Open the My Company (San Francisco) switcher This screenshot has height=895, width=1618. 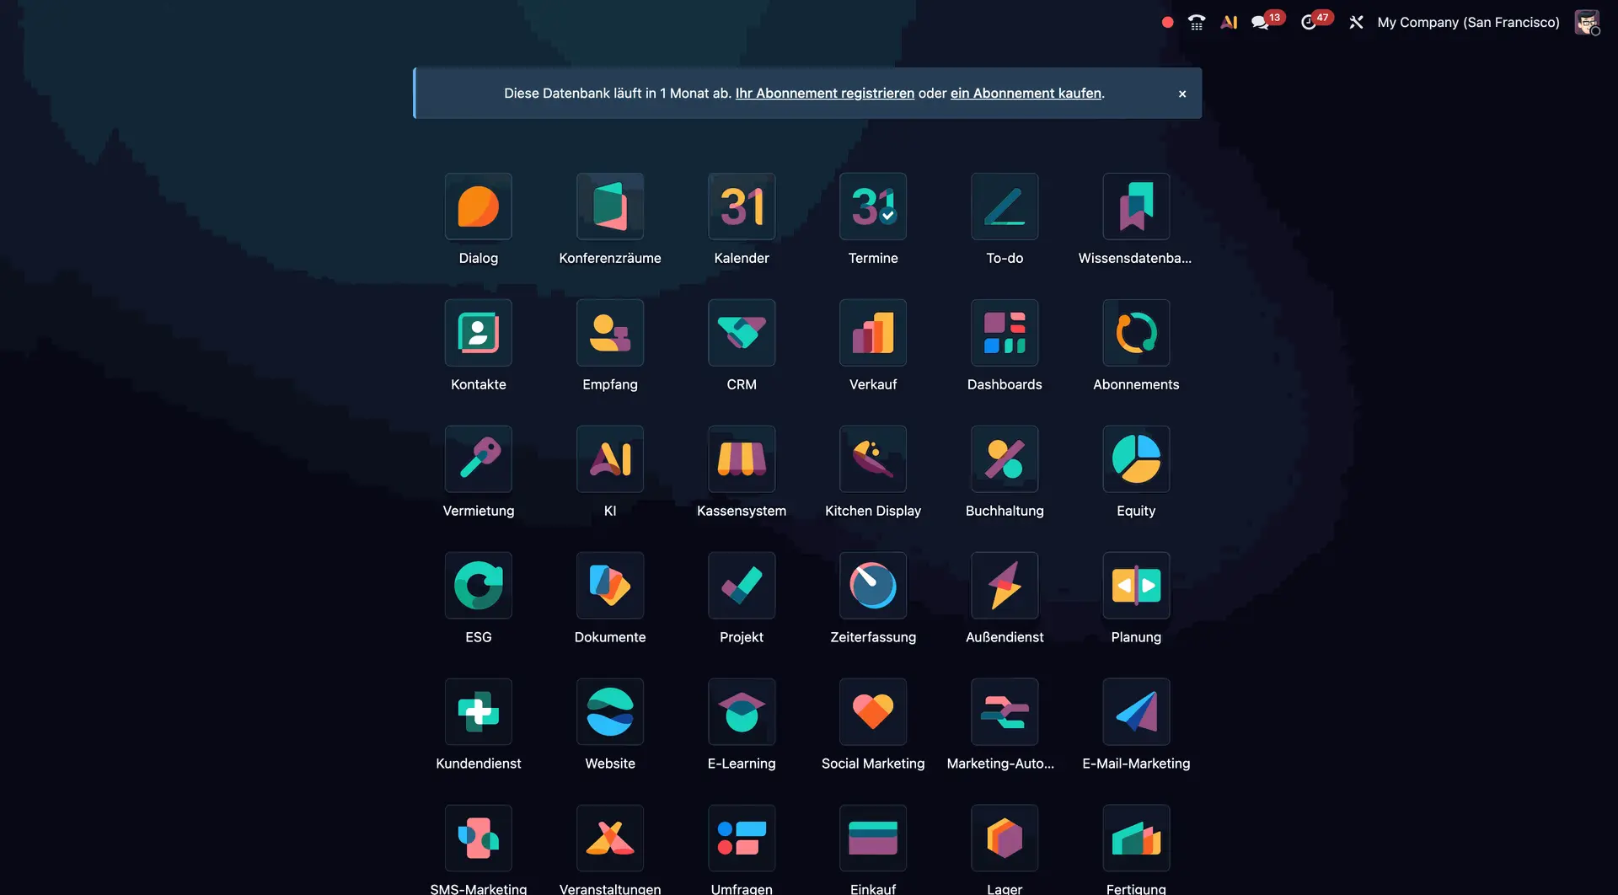1467,22
